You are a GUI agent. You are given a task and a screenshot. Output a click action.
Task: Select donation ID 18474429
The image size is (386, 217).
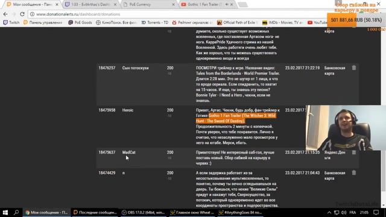107,173
